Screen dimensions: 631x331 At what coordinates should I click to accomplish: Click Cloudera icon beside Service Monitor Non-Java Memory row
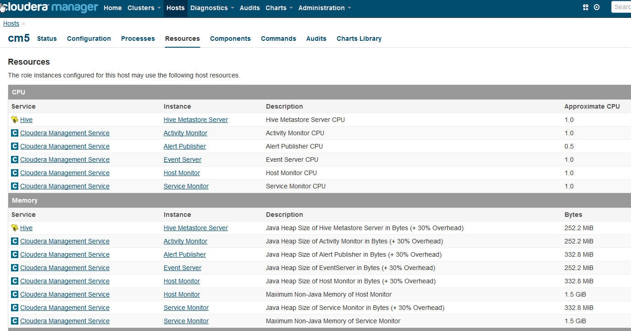point(15,321)
